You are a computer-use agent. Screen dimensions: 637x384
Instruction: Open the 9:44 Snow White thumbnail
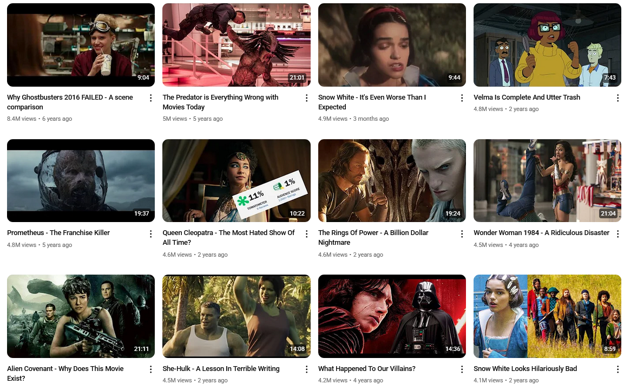tap(392, 45)
